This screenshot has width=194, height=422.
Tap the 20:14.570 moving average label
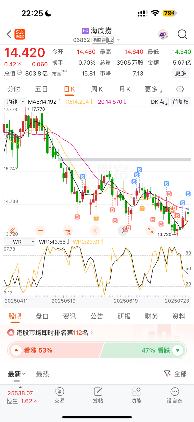coord(112,102)
